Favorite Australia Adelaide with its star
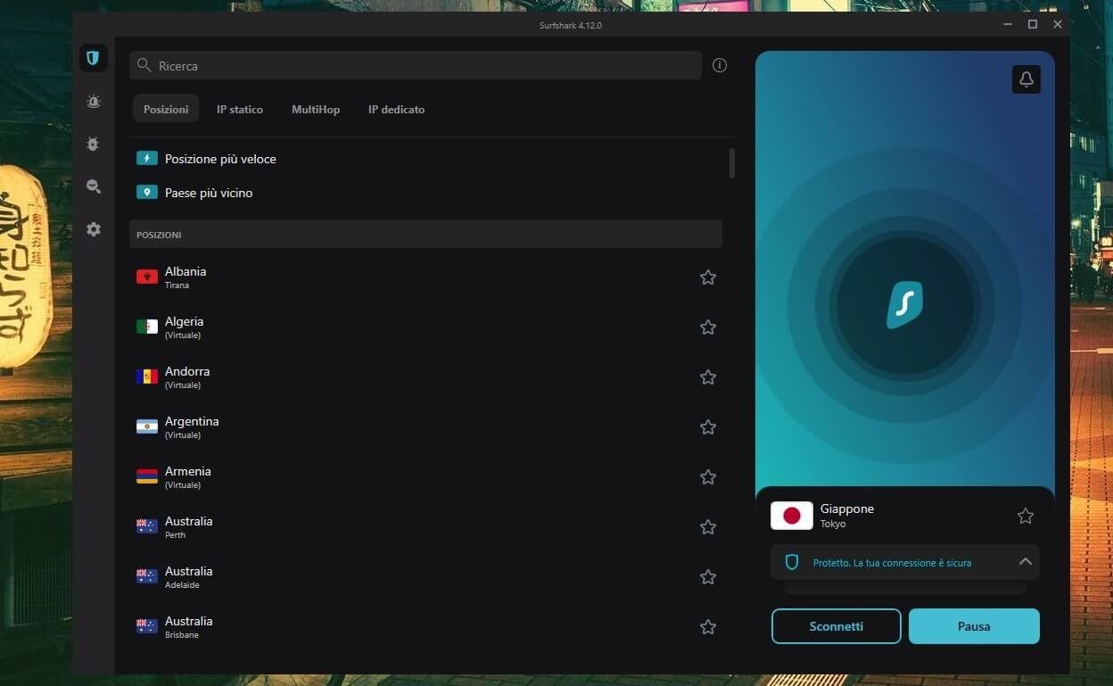This screenshot has width=1113, height=686. 708,577
